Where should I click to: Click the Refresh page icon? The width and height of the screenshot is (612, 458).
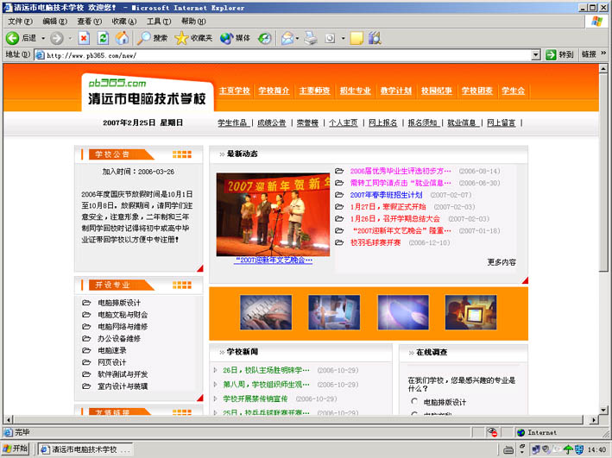click(x=103, y=38)
